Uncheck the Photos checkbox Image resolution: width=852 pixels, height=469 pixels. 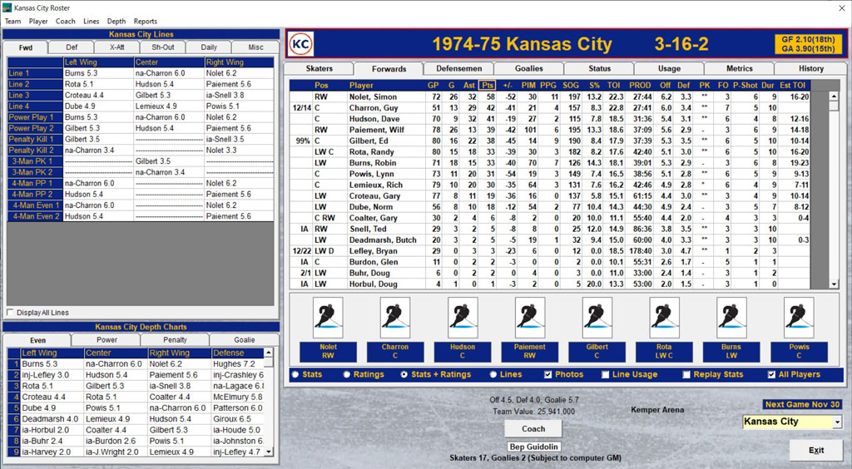(548, 374)
